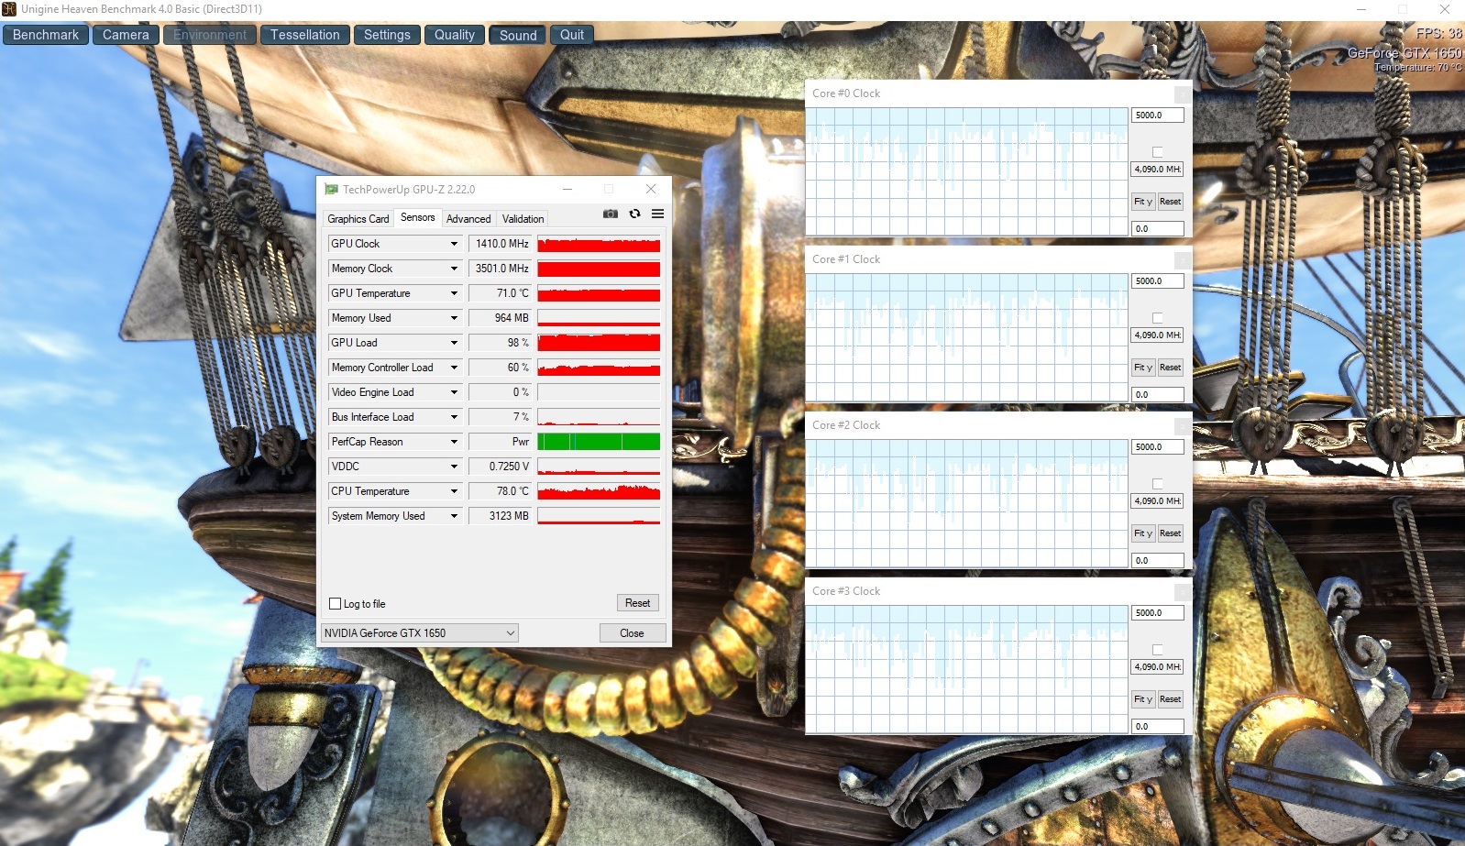Focus the Core #1 Clock 5000.0 max field

coord(1158,281)
